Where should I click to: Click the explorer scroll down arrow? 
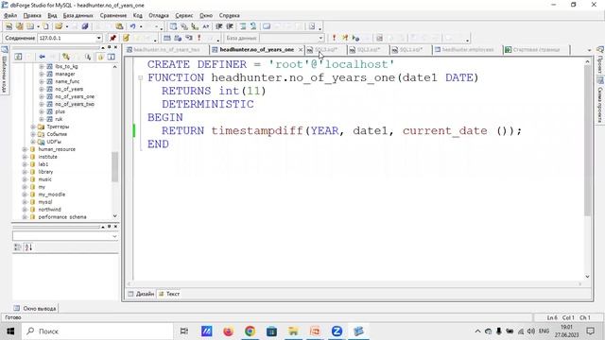(x=114, y=216)
